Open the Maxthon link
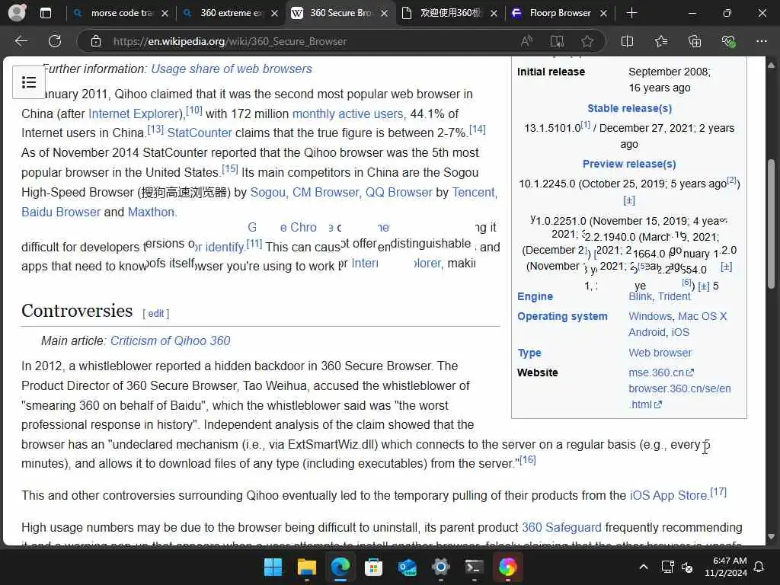 152,212
